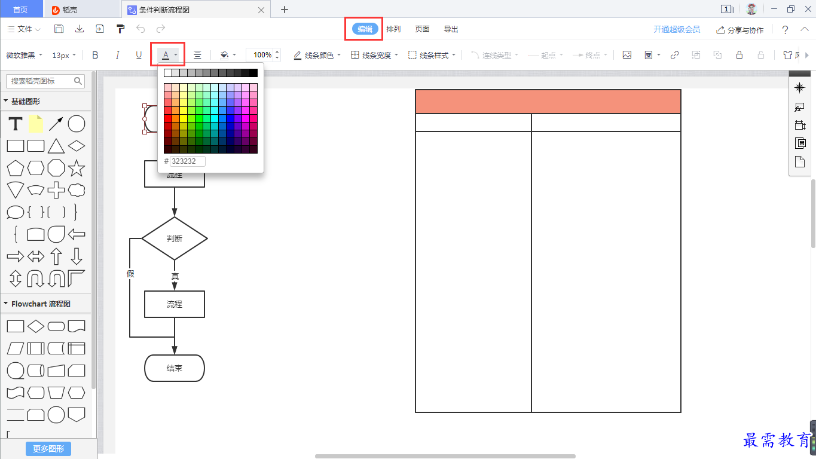Click the 假 label on the flowchart
The height and width of the screenshot is (459, 816).
(x=130, y=274)
